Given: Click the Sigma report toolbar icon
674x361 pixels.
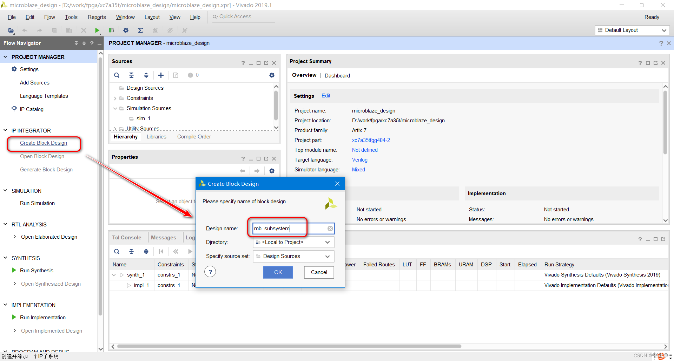Looking at the screenshot, I should tap(140, 30).
